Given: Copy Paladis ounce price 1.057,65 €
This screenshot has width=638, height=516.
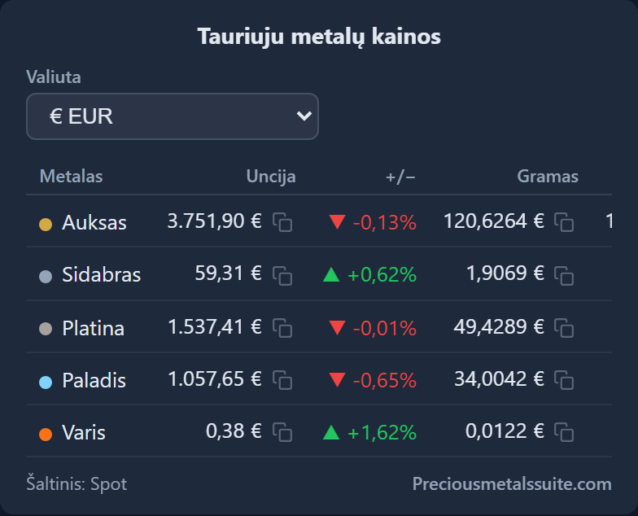Looking at the screenshot, I should pos(282,380).
